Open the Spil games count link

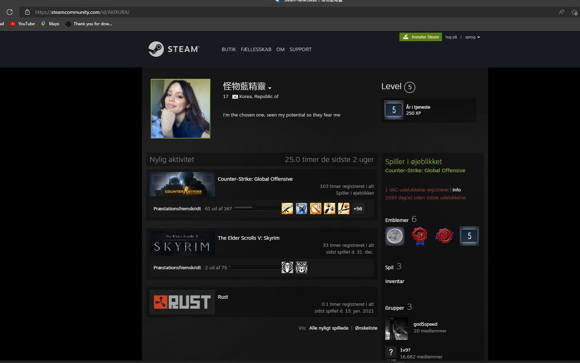click(390, 267)
